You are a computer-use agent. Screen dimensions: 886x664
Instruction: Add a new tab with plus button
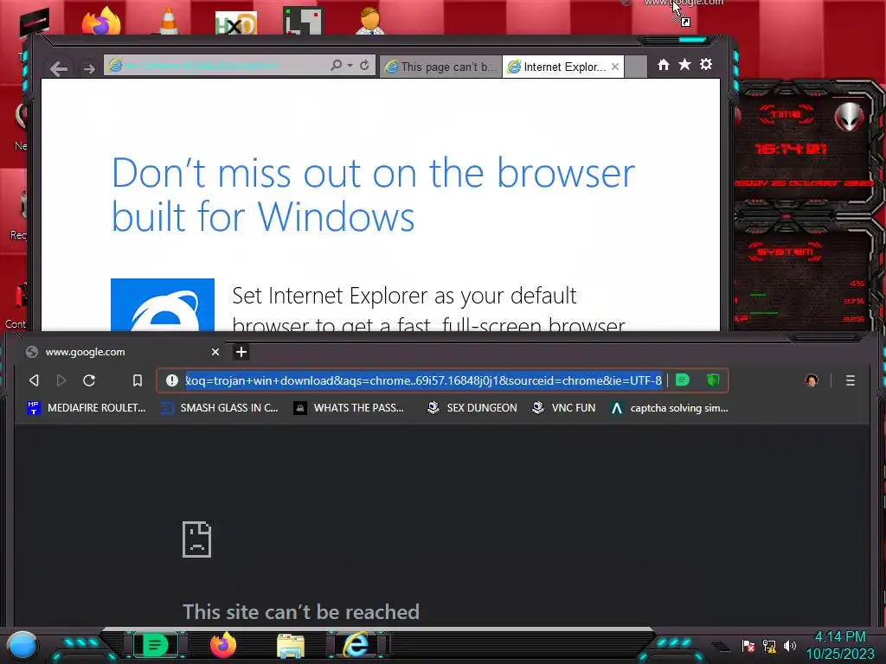[x=241, y=352]
